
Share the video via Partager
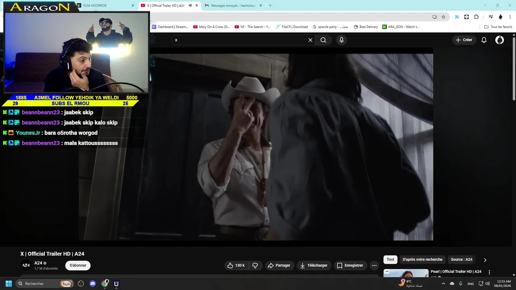pyautogui.click(x=279, y=265)
